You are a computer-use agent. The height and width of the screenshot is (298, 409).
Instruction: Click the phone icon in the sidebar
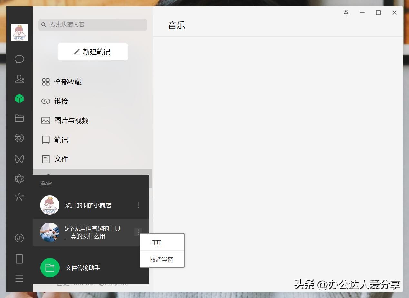click(x=19, y=258)
